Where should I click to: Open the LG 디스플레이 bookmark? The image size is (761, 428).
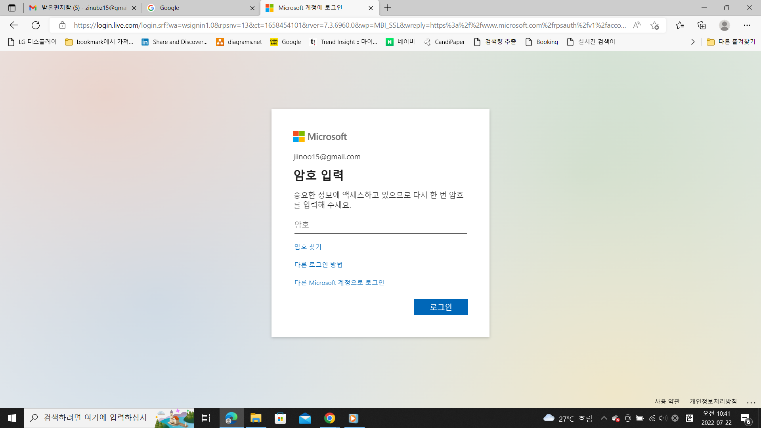point(32,42)
